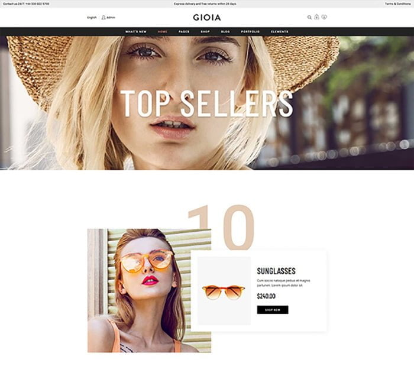Screen dimensions: 414x376
Task: Click the sunglasses product thumbnail
Action: point(224,291)
